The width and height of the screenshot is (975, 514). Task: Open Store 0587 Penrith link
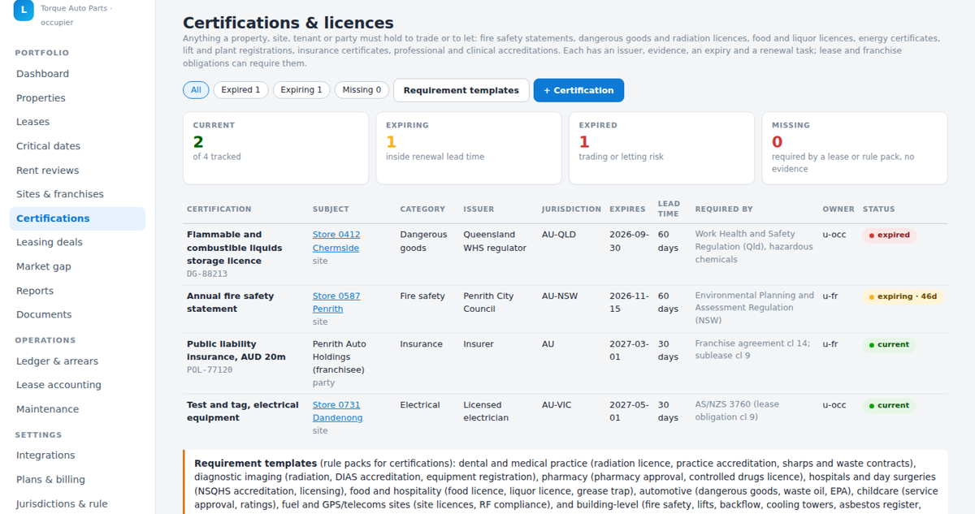336,302
